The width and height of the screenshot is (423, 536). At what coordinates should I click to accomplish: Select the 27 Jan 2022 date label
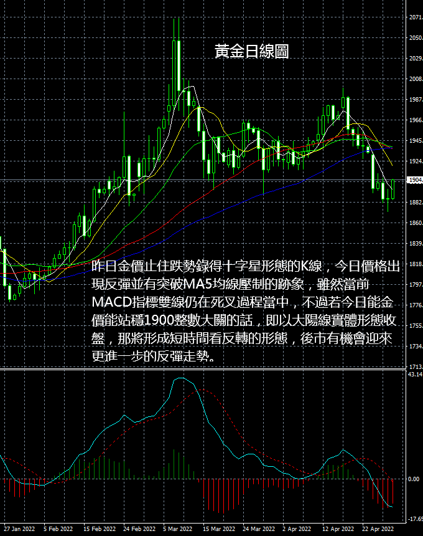pos(19,529)
